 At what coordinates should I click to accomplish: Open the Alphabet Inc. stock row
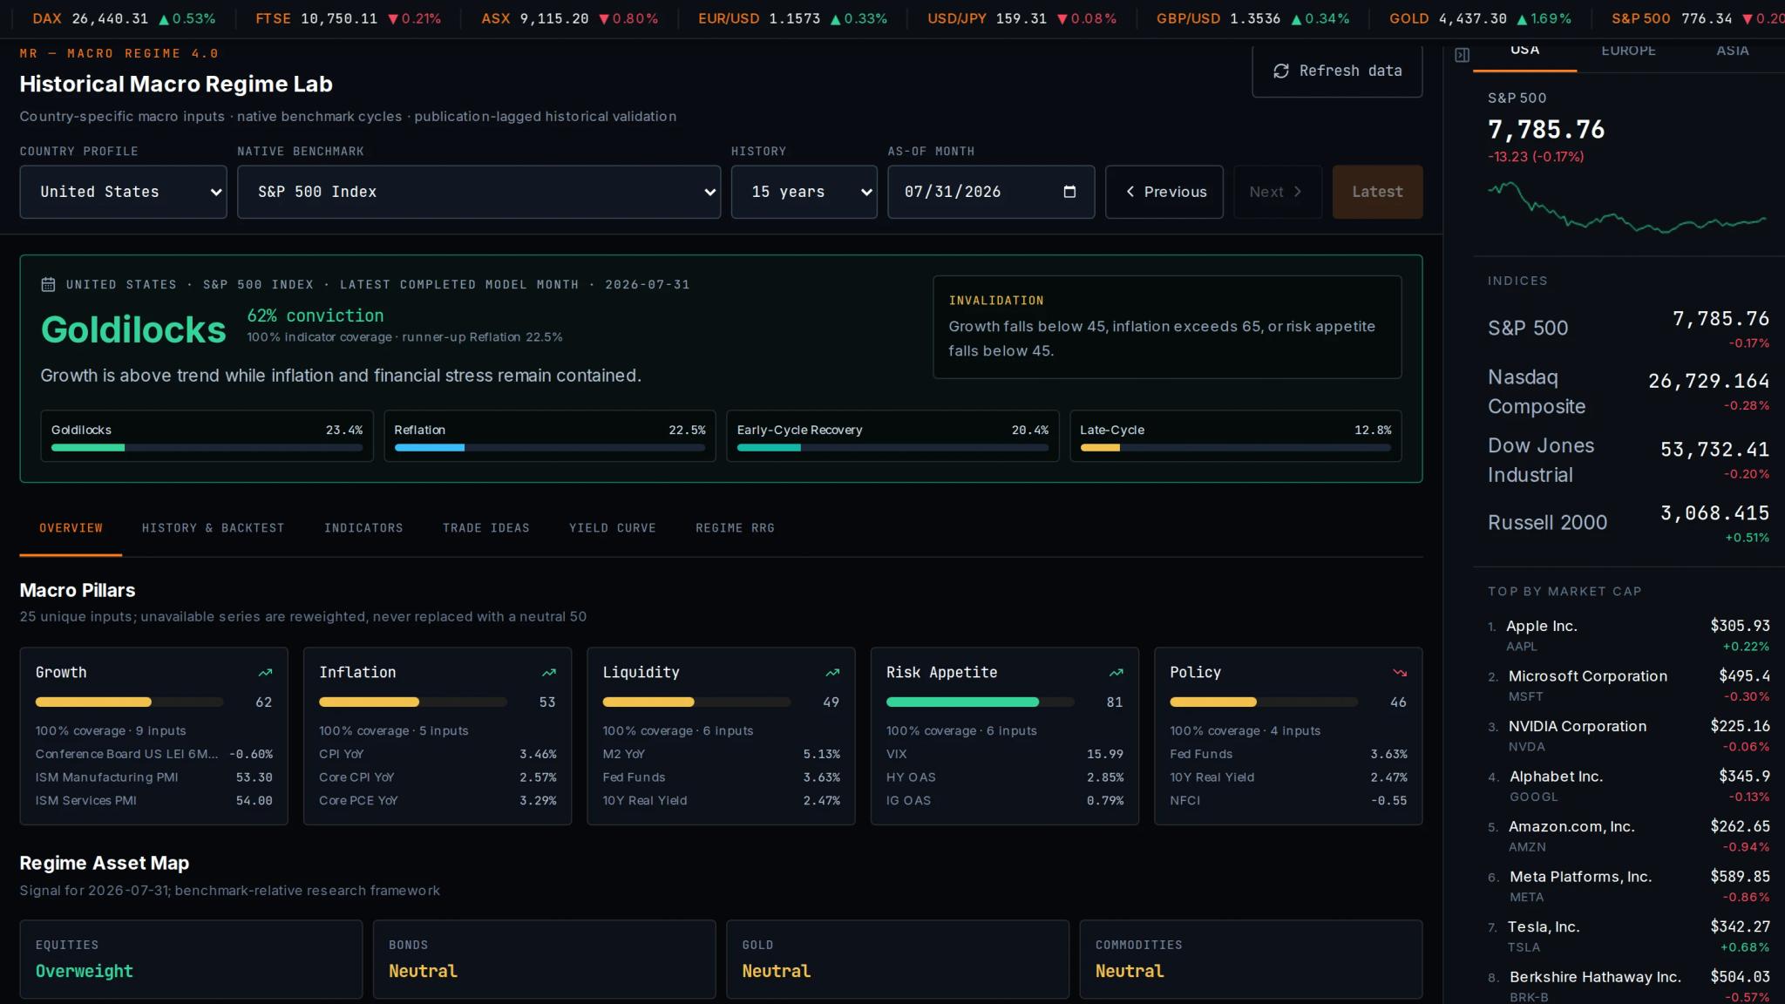(x=1628, y=786)
